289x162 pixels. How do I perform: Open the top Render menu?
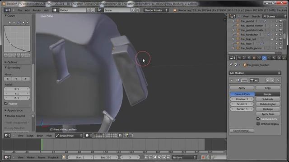[x=37, y=10]
